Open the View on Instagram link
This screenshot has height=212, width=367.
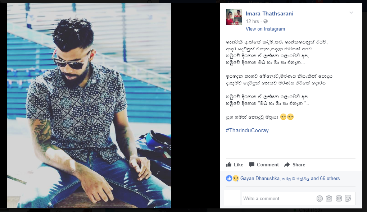(x=265, y=29)
